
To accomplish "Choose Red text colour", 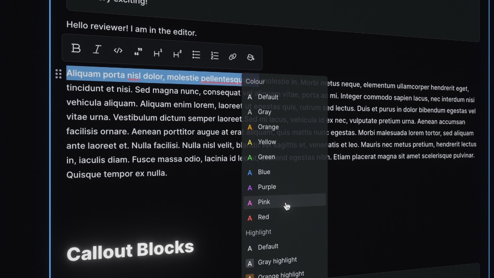I will pyautogui.click(x=285, y=217).
